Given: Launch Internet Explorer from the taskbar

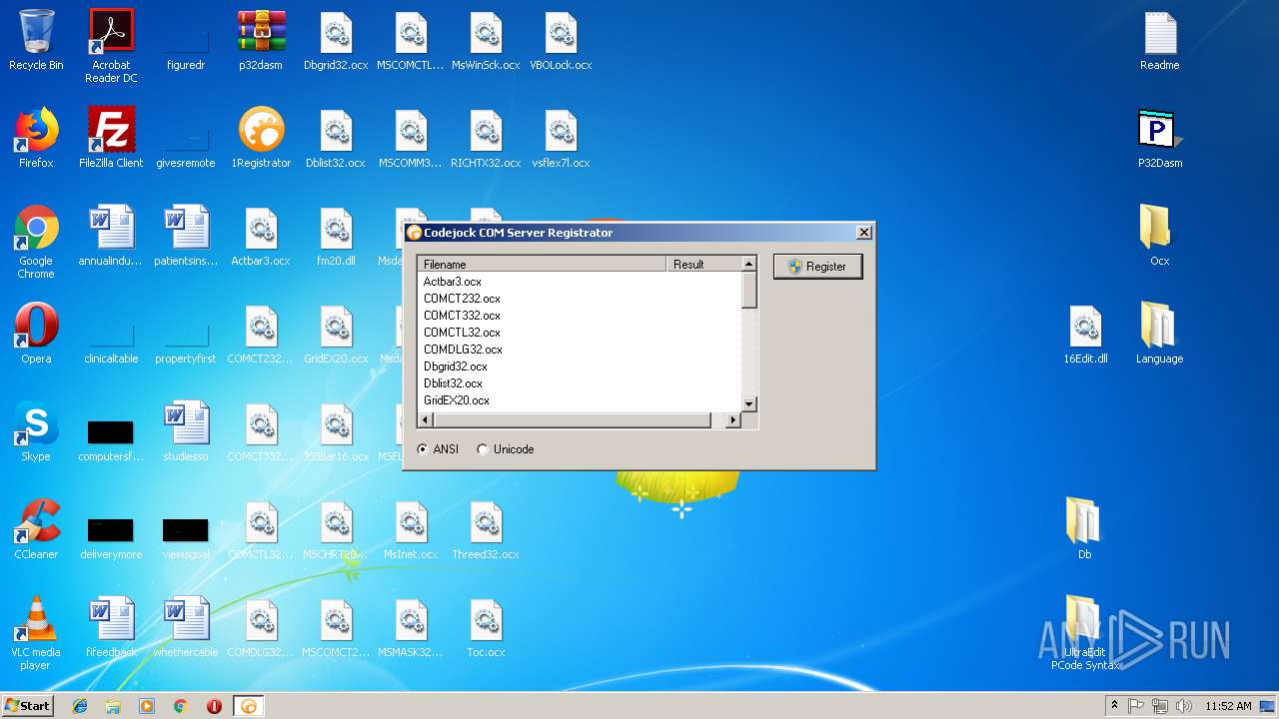Looking at the screenshot, I should pos(80,706).
